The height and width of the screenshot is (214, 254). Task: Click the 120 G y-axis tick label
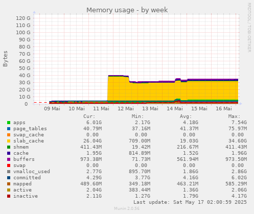[23, 18]
